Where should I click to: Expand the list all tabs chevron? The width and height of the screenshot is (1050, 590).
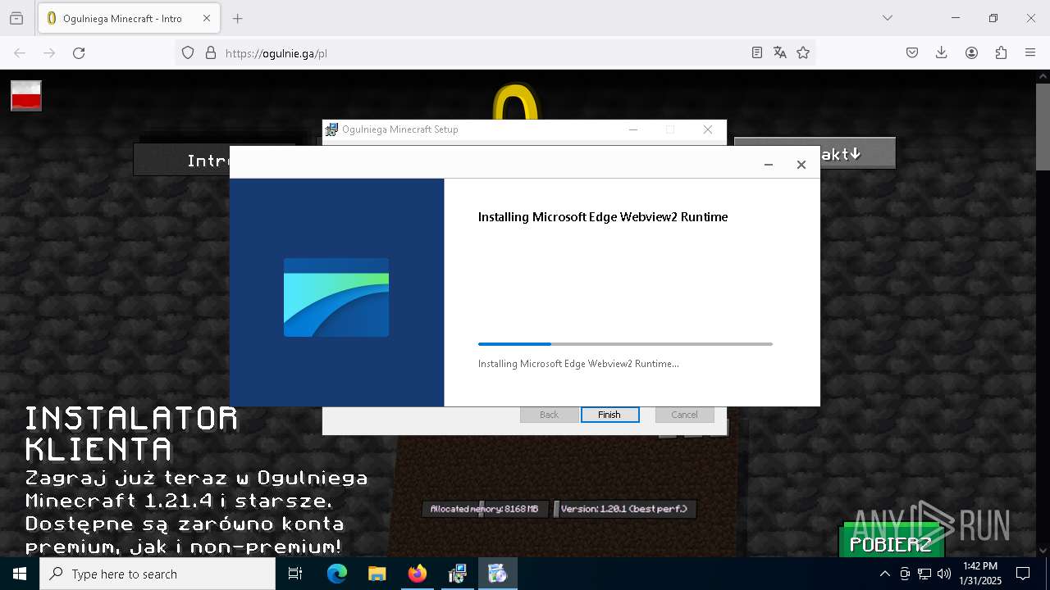(x=887, y=18)
